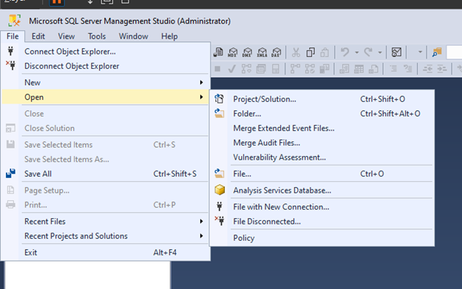Click the Increase Indent toolbar icon

pyautogui.click(x=442, y=69)
